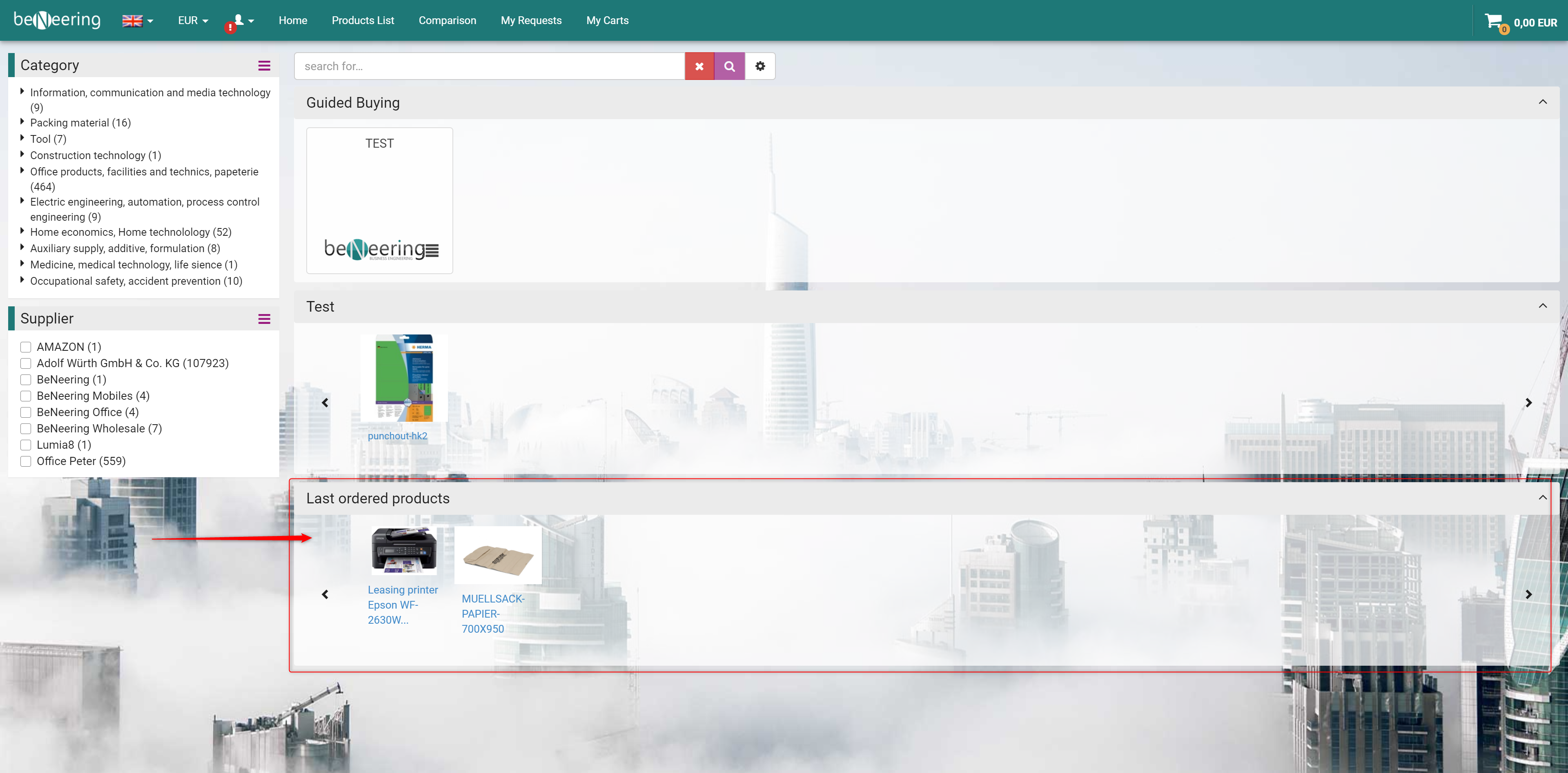Open the EUR currency dropdown
This screenshot has width=1568, height=773.
[192, 21]
